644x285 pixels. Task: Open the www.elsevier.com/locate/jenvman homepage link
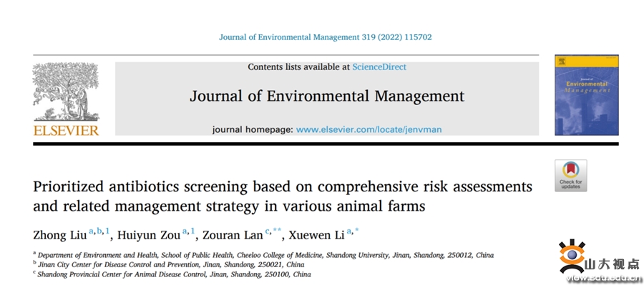coord(369,129)
